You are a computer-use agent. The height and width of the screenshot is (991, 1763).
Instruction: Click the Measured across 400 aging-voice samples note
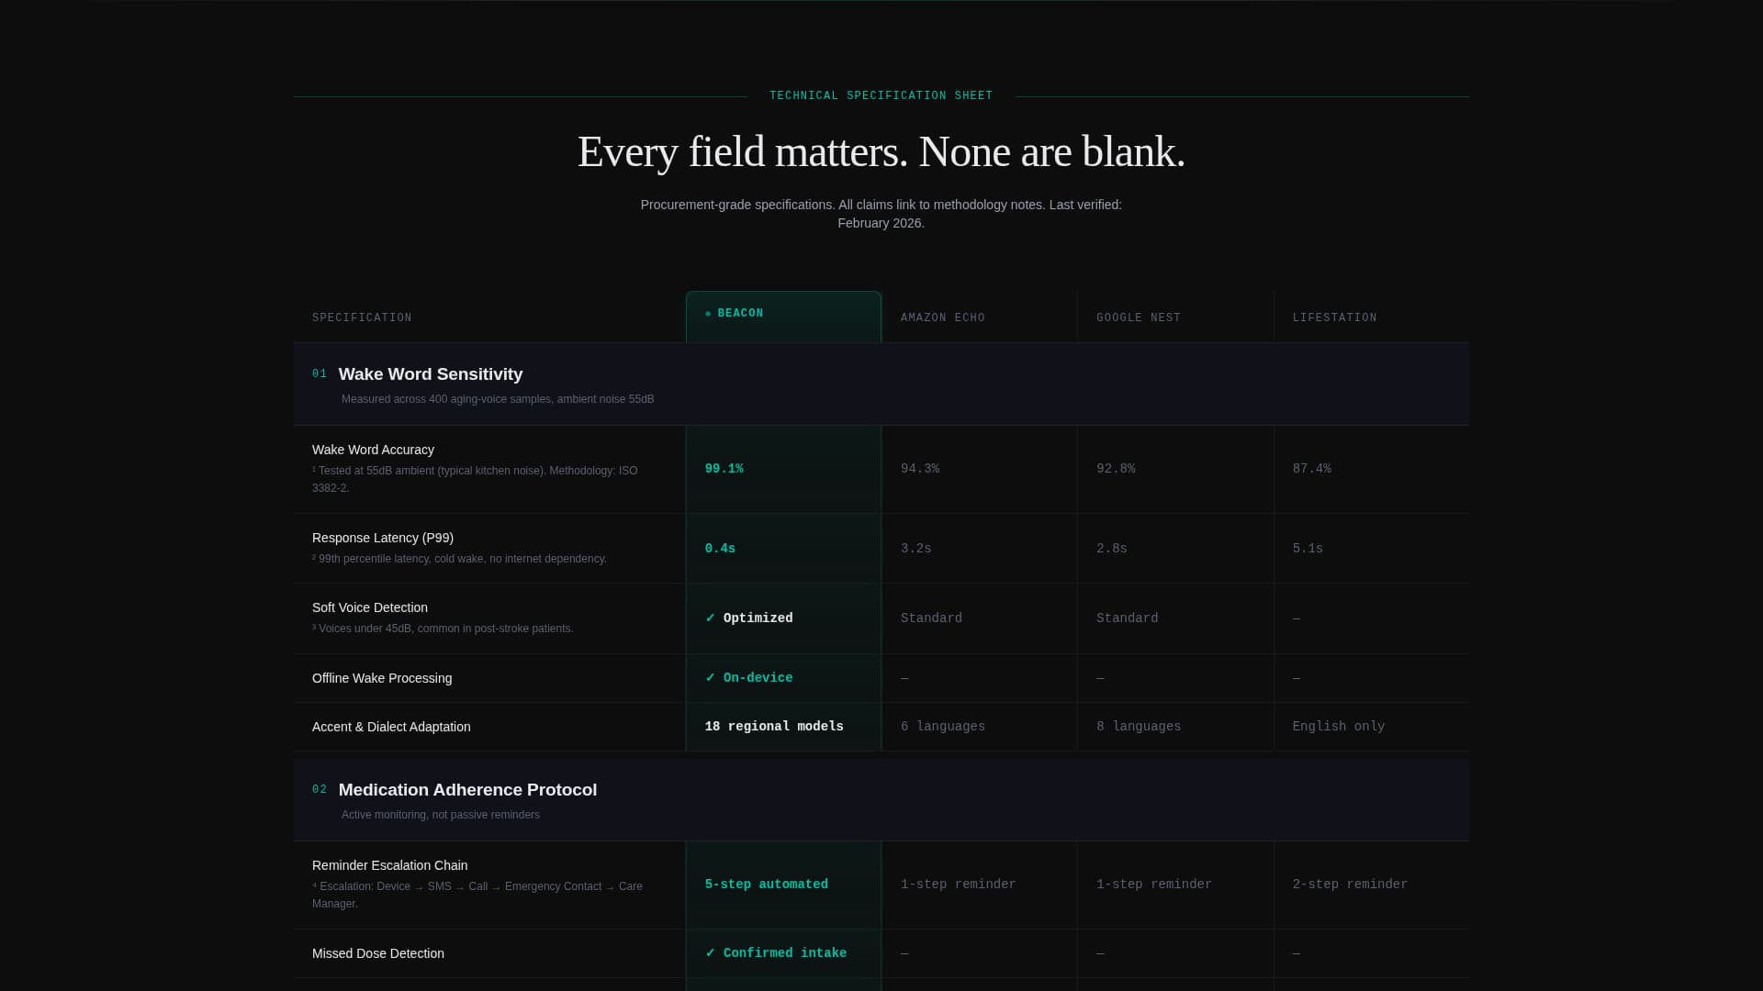tap(498, 399)
